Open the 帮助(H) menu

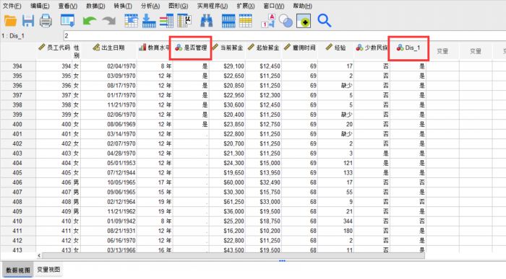302,6
